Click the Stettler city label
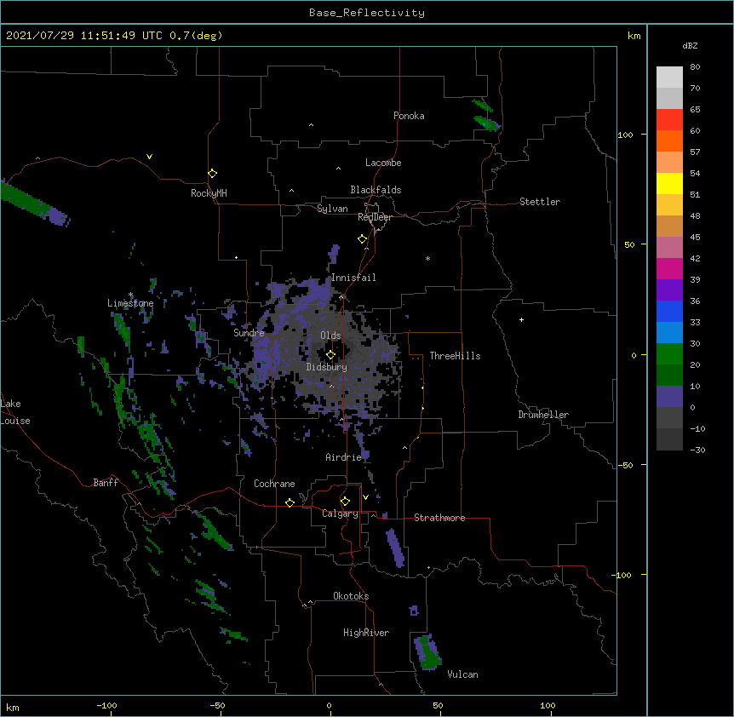The height and width of the screenshot is (717, 734). coord(540,202)
